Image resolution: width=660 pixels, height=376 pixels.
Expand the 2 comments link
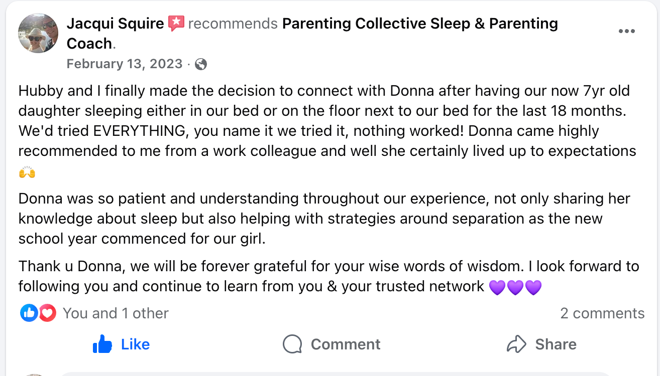point(602,313)
